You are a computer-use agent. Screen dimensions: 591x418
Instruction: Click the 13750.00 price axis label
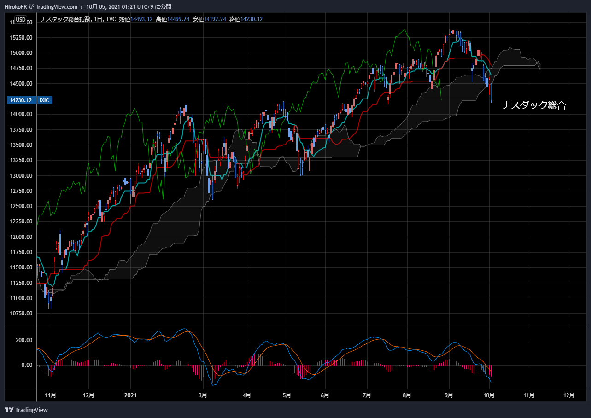(x=20, y=130)
